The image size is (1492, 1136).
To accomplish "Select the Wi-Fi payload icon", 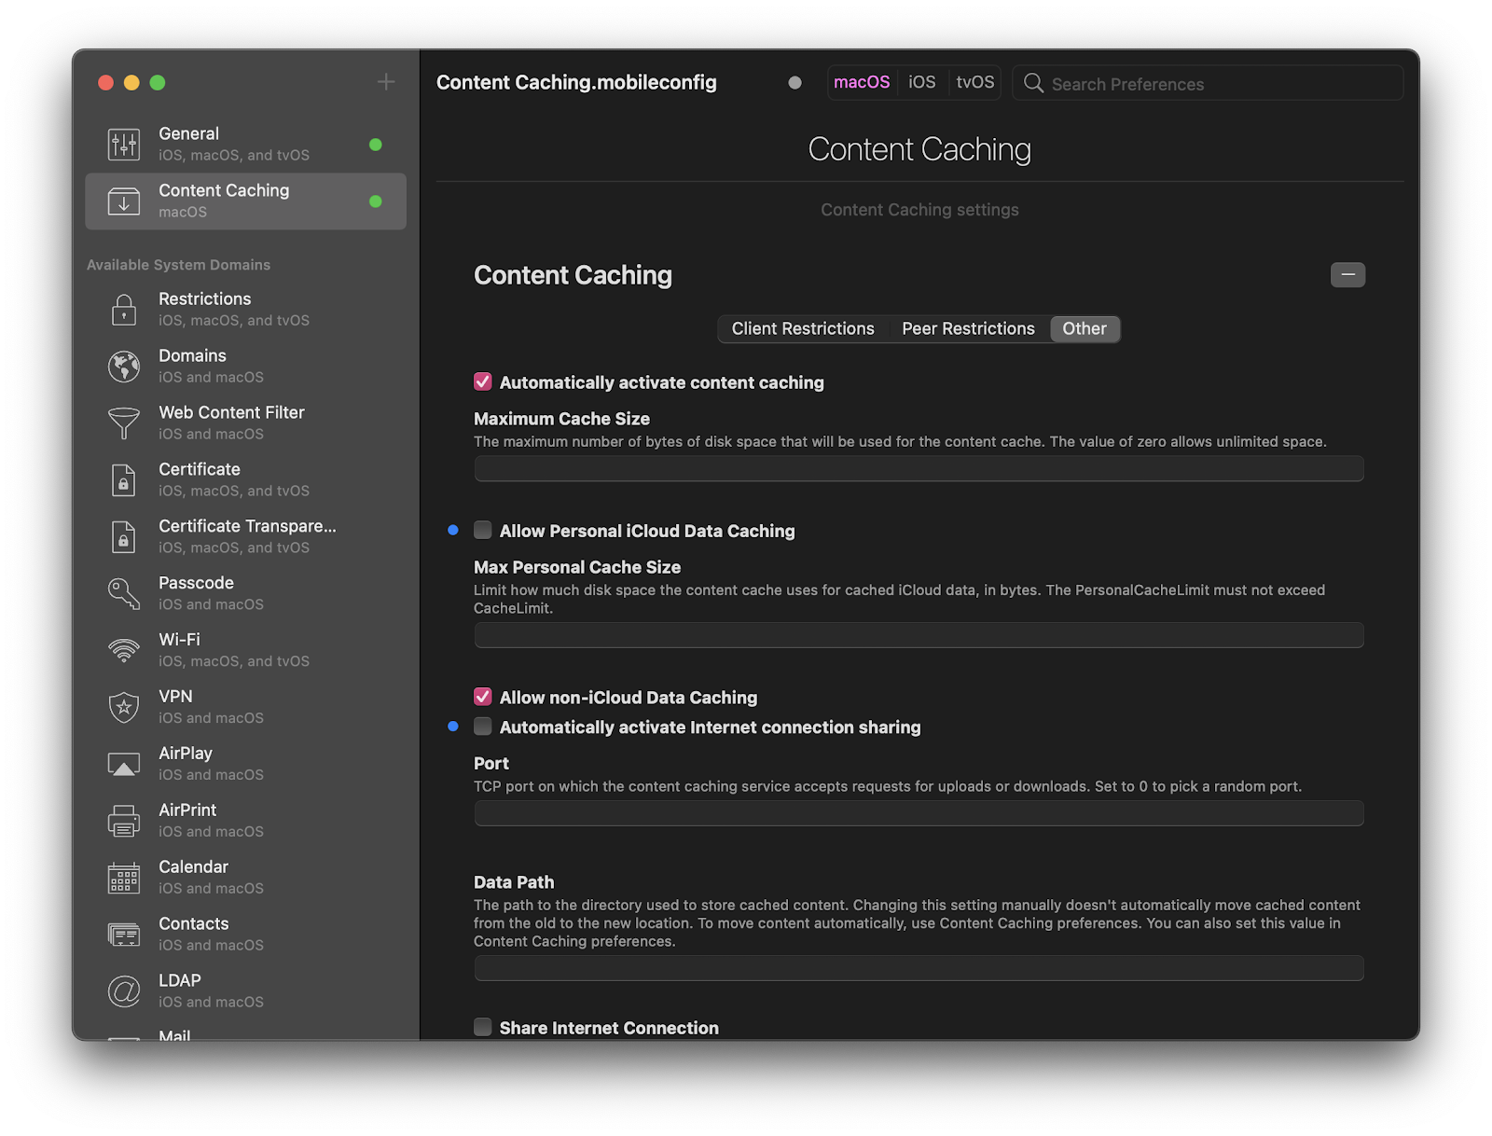I will tap(123, 650).
